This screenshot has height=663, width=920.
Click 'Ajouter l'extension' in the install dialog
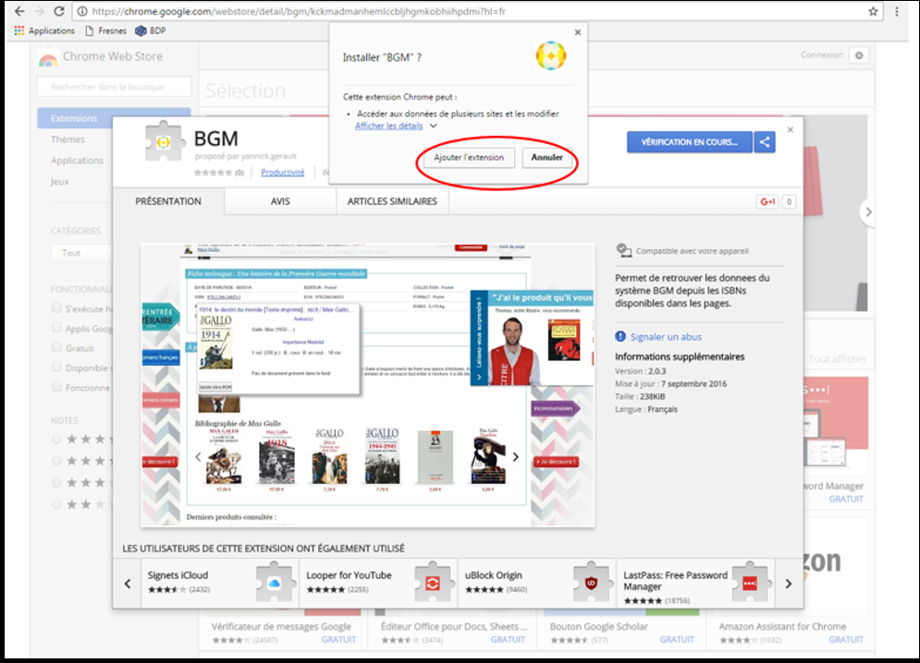(x=469, y=157)
